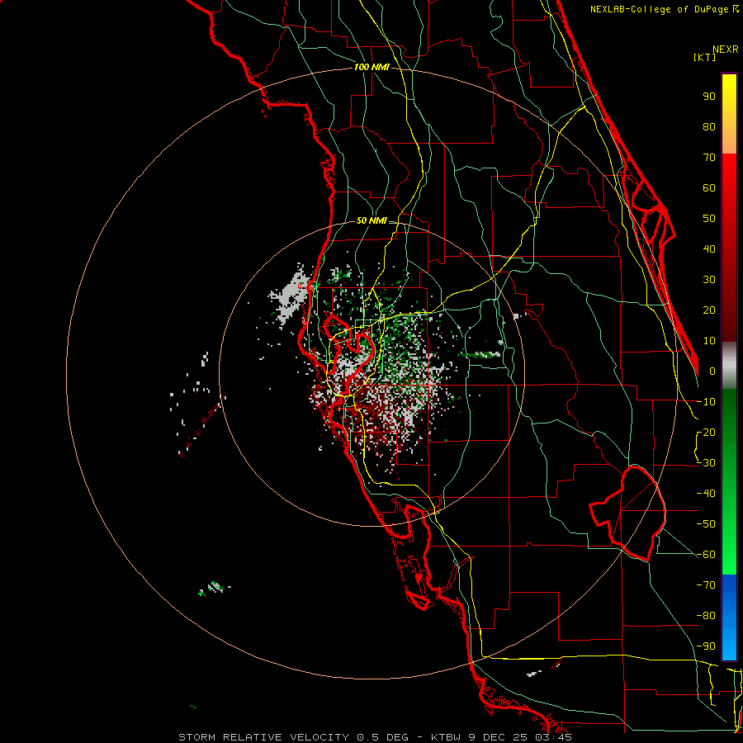
Task: Click the -50 value on the velocity scale
Action: (x=706, y=524)
